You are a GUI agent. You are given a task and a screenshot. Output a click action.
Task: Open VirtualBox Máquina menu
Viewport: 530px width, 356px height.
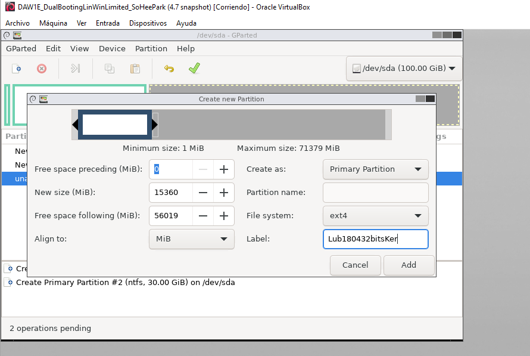coord(53,23)
